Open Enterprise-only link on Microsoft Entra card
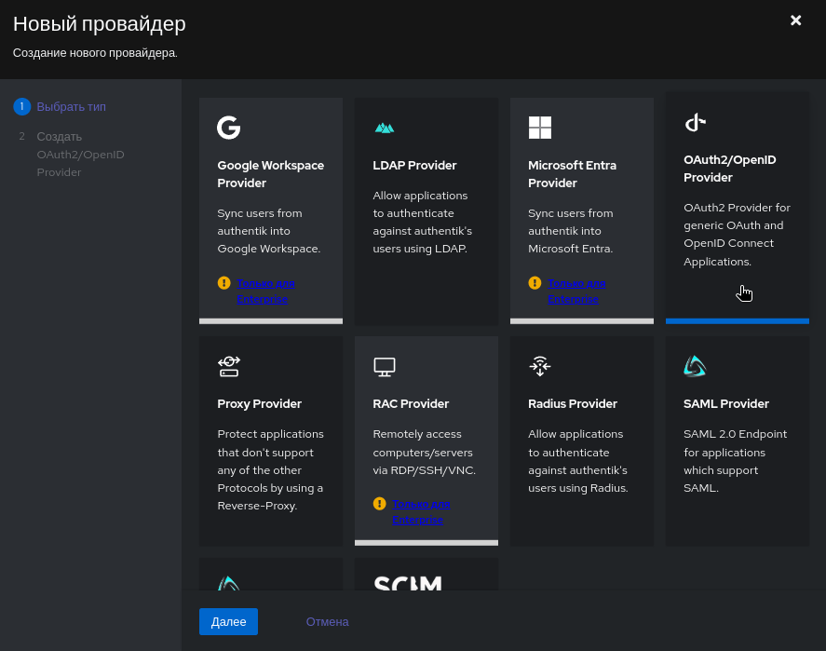 (x=576, y=291)
